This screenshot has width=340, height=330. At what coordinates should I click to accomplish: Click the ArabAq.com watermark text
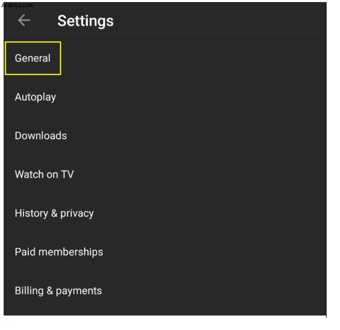click(x=17, y=5)
